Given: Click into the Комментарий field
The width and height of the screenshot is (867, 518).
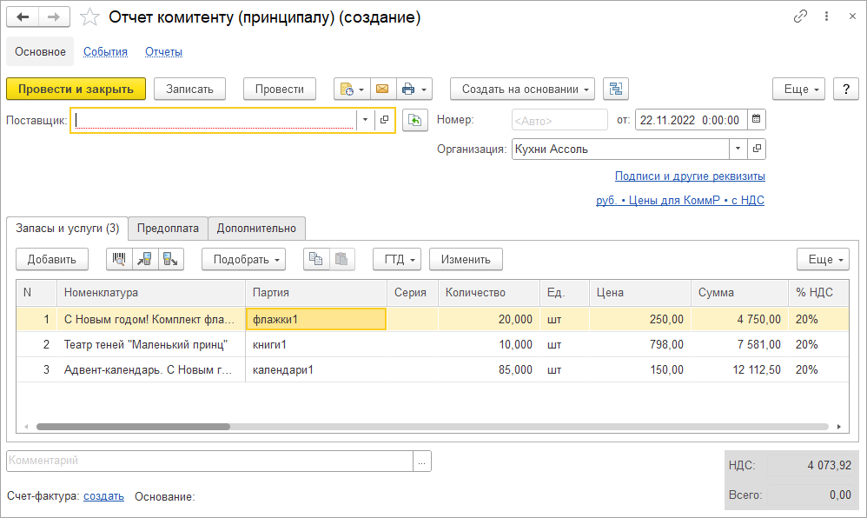Looking at the screenshot, I should 208,461.
